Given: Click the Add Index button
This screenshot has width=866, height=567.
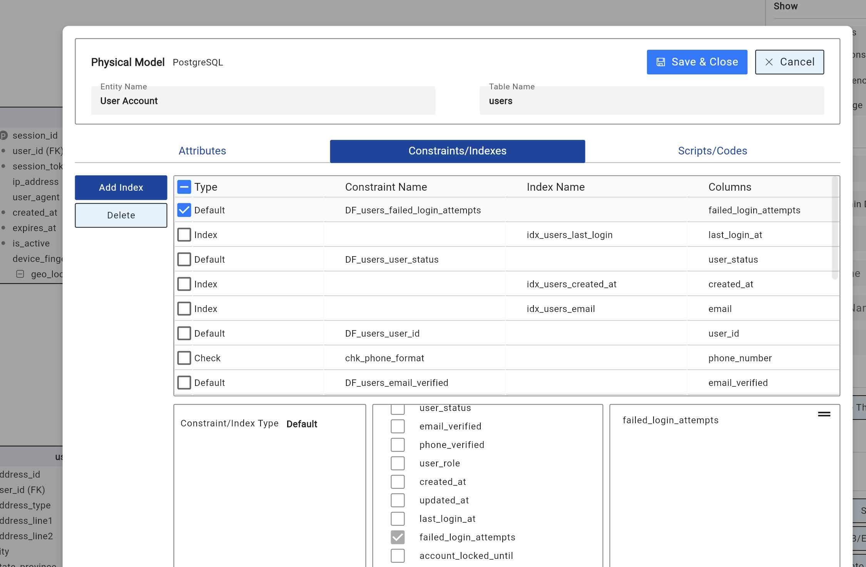Looking at the screenshot, I should click(121, 188).
